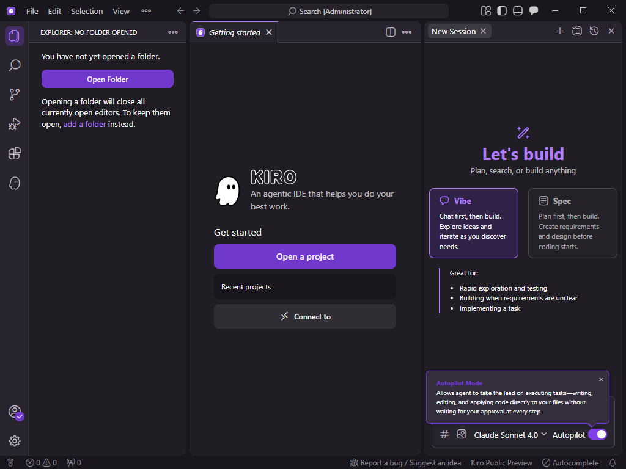Open the Edit menu
626x469 pixels.
(x=54, y=11)
